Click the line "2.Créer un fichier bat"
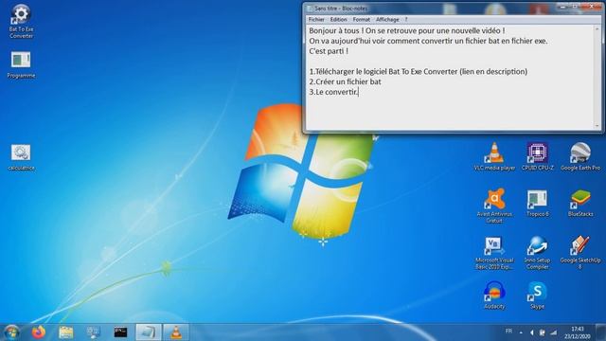 tap(345, 81)
